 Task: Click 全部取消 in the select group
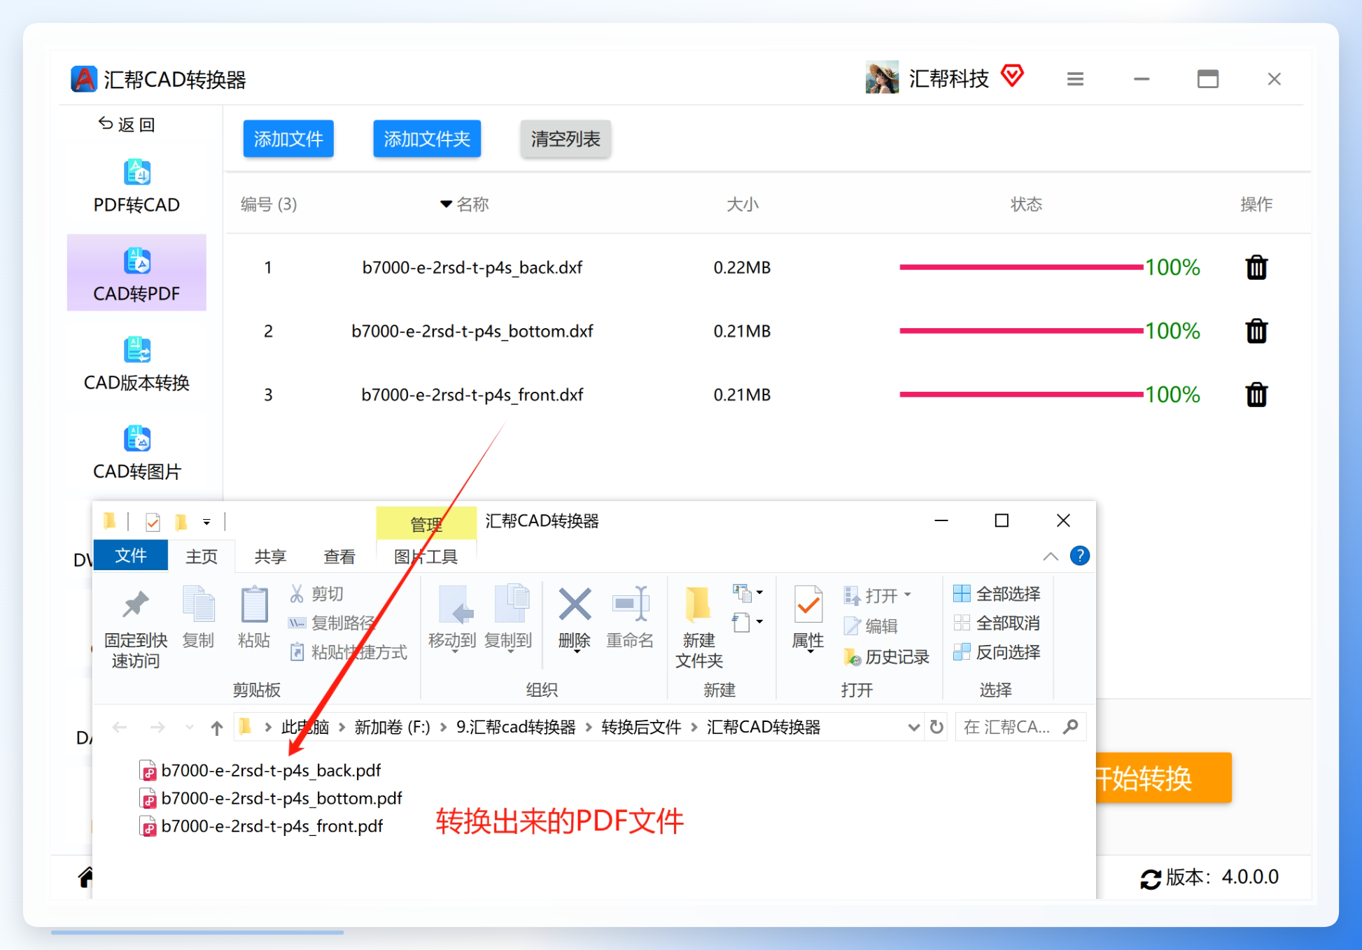click(x=997, y=623)
